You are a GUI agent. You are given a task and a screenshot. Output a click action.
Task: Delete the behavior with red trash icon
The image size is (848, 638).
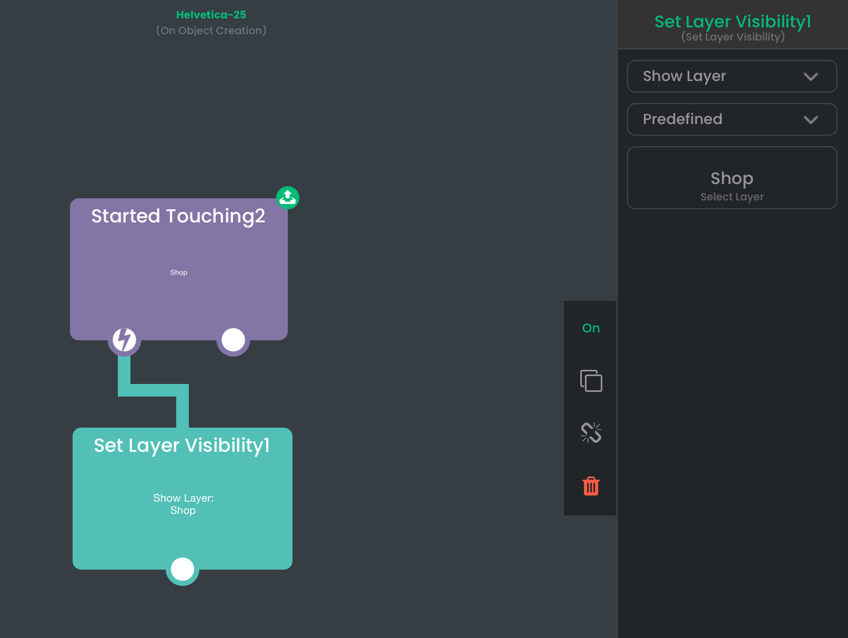click(591, 486)
